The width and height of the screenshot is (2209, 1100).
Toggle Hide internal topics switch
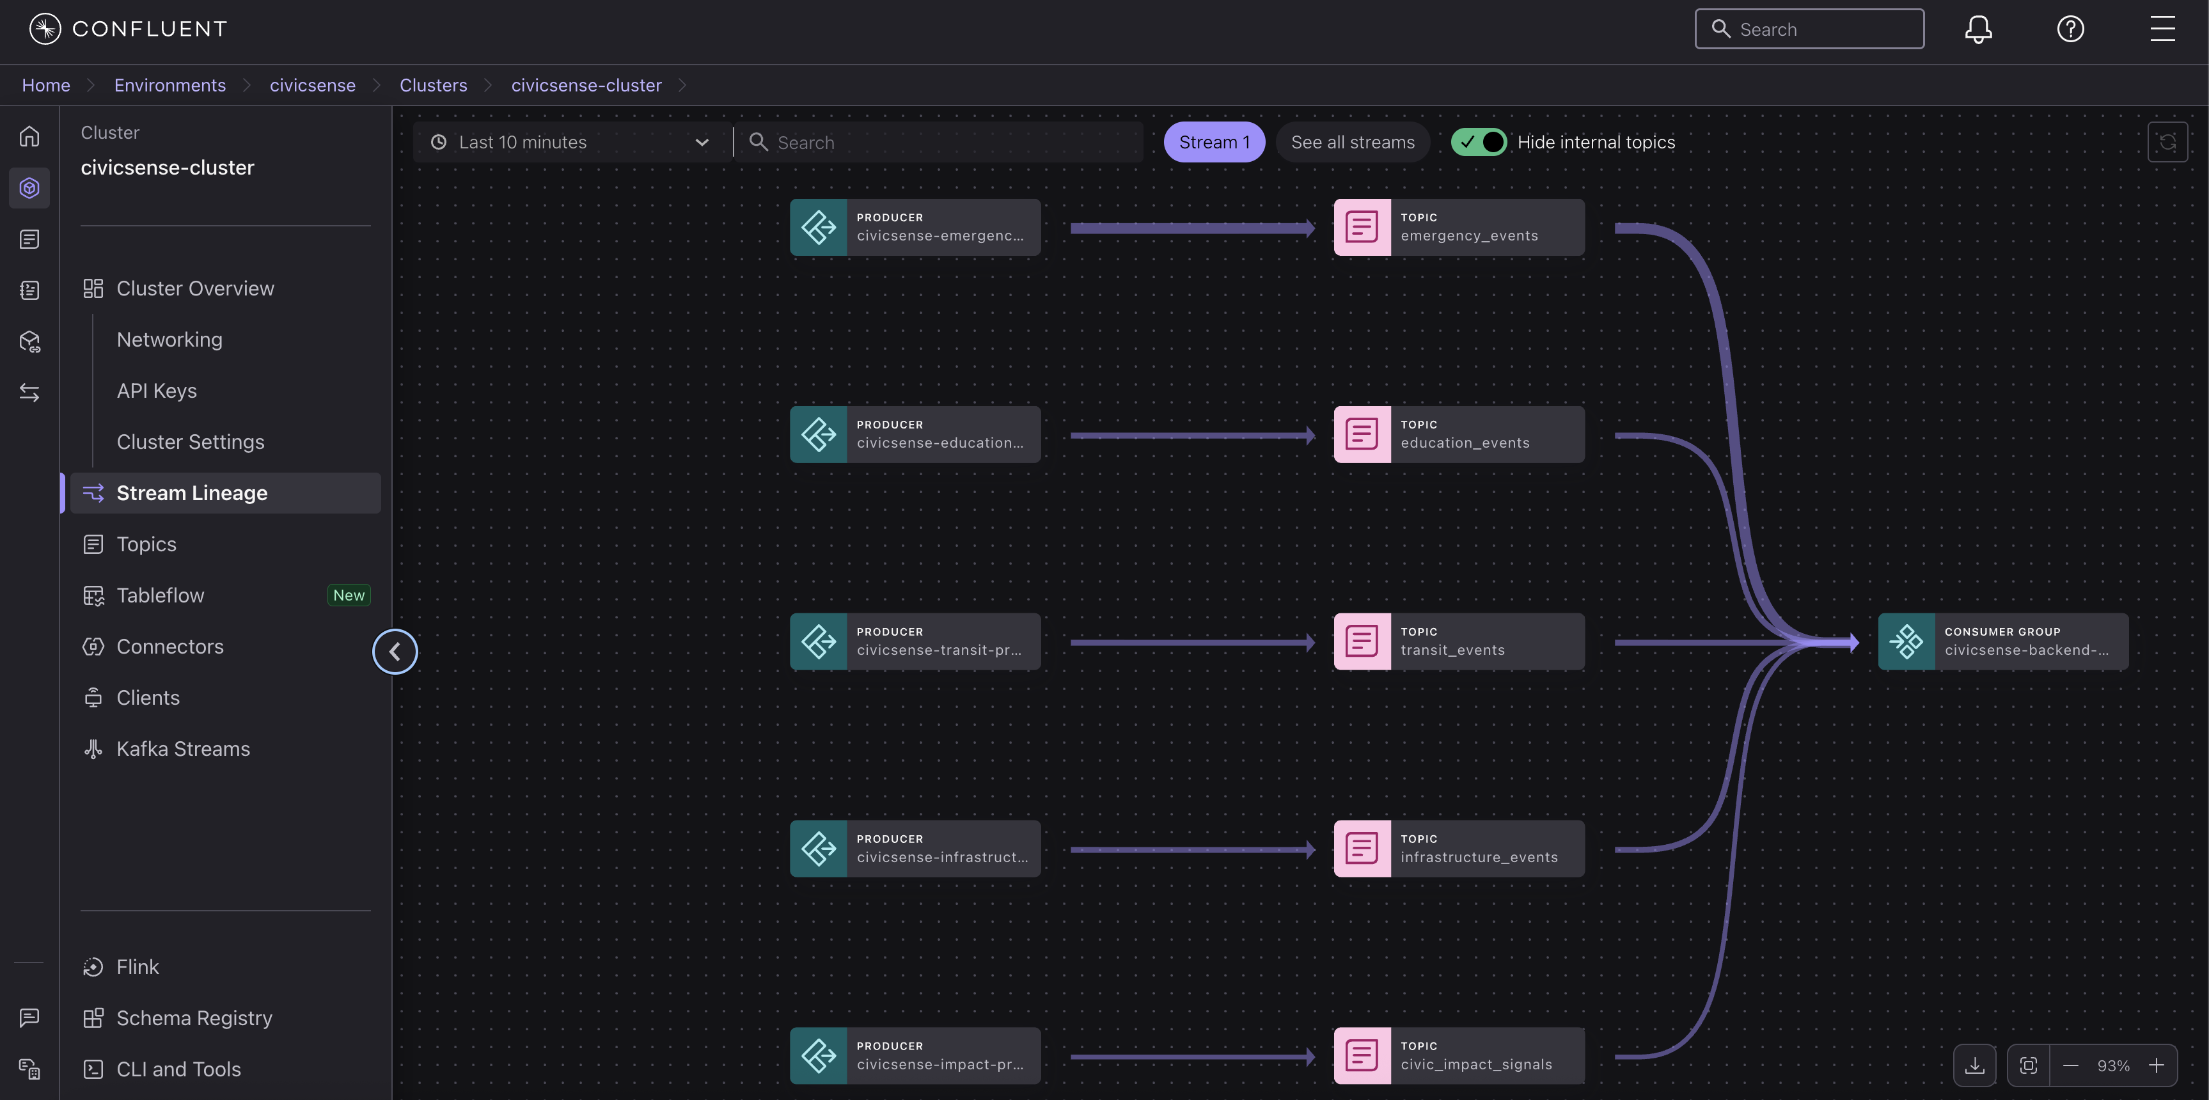point(1479,143)
